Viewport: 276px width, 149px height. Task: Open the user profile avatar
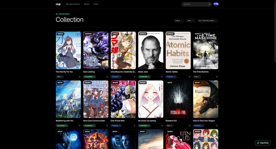point(216,4)
